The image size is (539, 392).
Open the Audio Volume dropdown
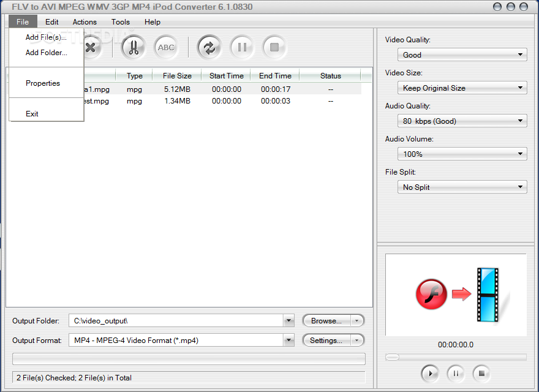point(462,154)
